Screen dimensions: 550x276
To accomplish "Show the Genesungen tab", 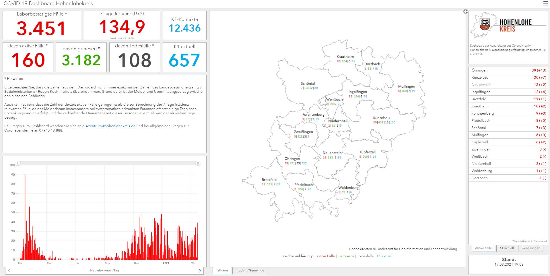I will tap(530, 248).
